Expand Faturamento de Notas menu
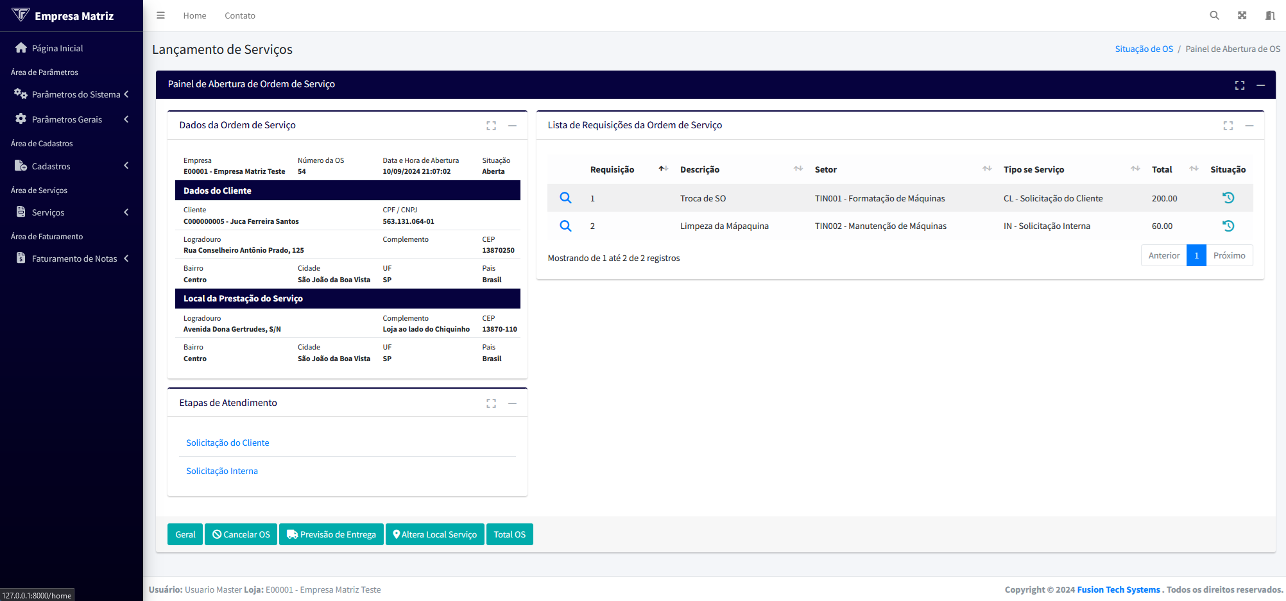This screenshot has height=601, width=1286. 71,258
